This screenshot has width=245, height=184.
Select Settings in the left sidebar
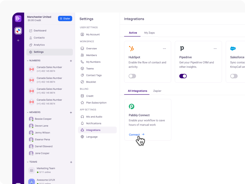point(50,52)
